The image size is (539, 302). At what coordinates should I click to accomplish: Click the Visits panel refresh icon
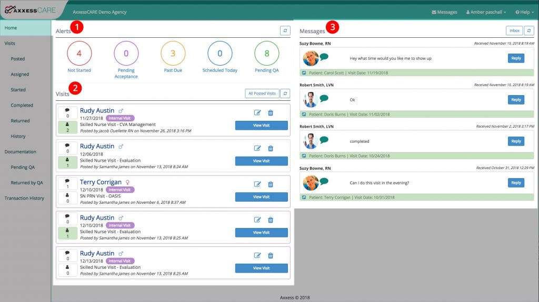coord(285,93)
